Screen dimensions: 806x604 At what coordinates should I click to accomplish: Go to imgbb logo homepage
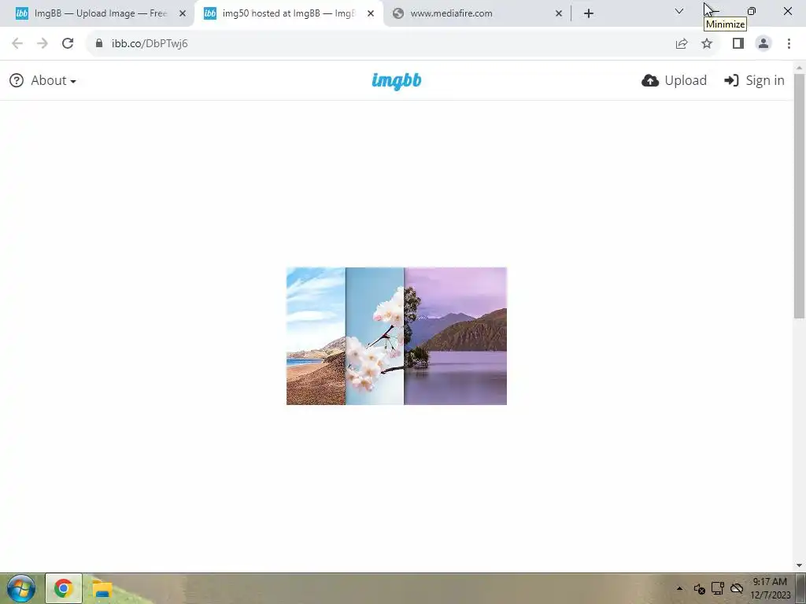(397, 81)
